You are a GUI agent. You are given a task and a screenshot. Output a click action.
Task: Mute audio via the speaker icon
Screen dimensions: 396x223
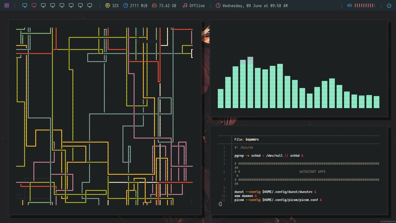point(349,6)
